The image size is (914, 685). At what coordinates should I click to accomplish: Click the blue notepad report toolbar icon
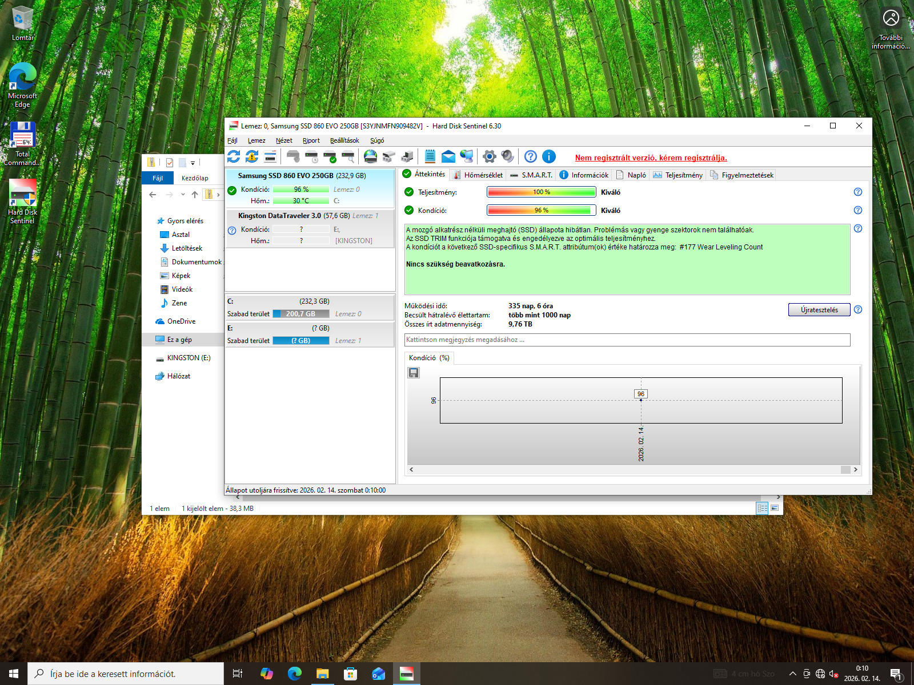coord(430,156)
